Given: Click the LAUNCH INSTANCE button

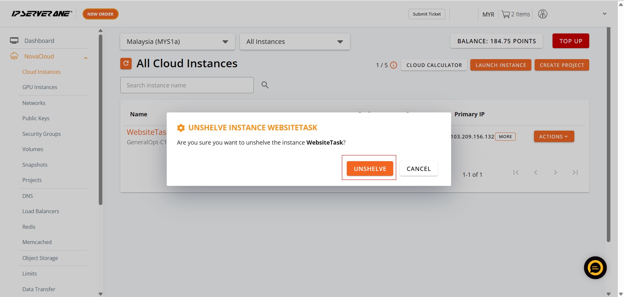Looking at the screenshot, I should 500,65.
